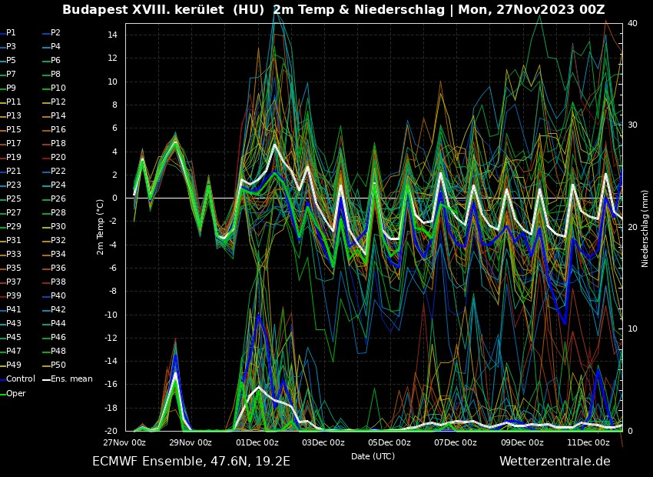Select the P40 legend entry

pos(58,296)
